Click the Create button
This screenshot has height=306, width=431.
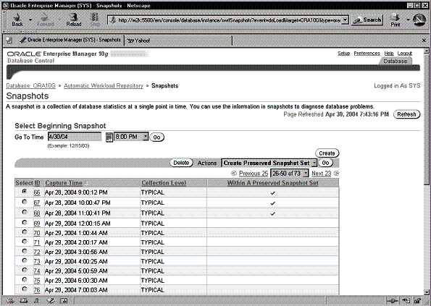[x=327, y=153]
